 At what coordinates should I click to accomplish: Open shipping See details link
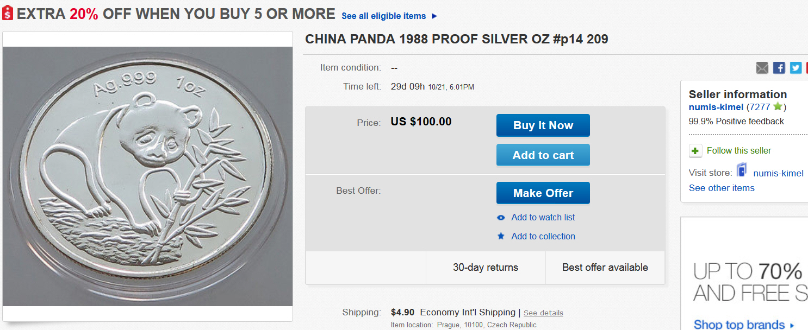click(x=543, y=313)
